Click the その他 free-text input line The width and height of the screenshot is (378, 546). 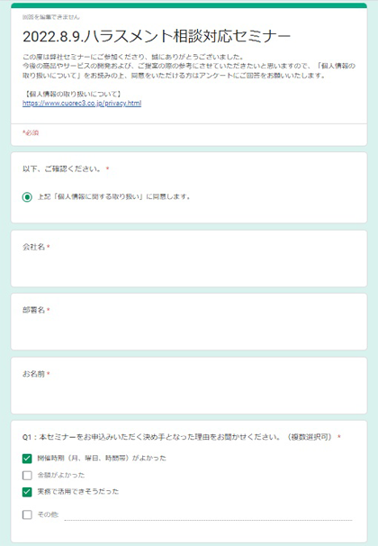pos(208,515)
